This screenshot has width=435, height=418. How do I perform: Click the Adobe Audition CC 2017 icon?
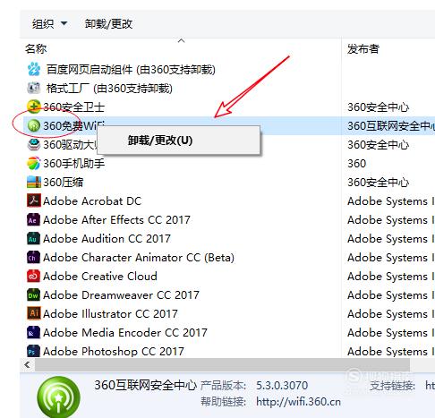pyautogui.click(x=34, y=239)
